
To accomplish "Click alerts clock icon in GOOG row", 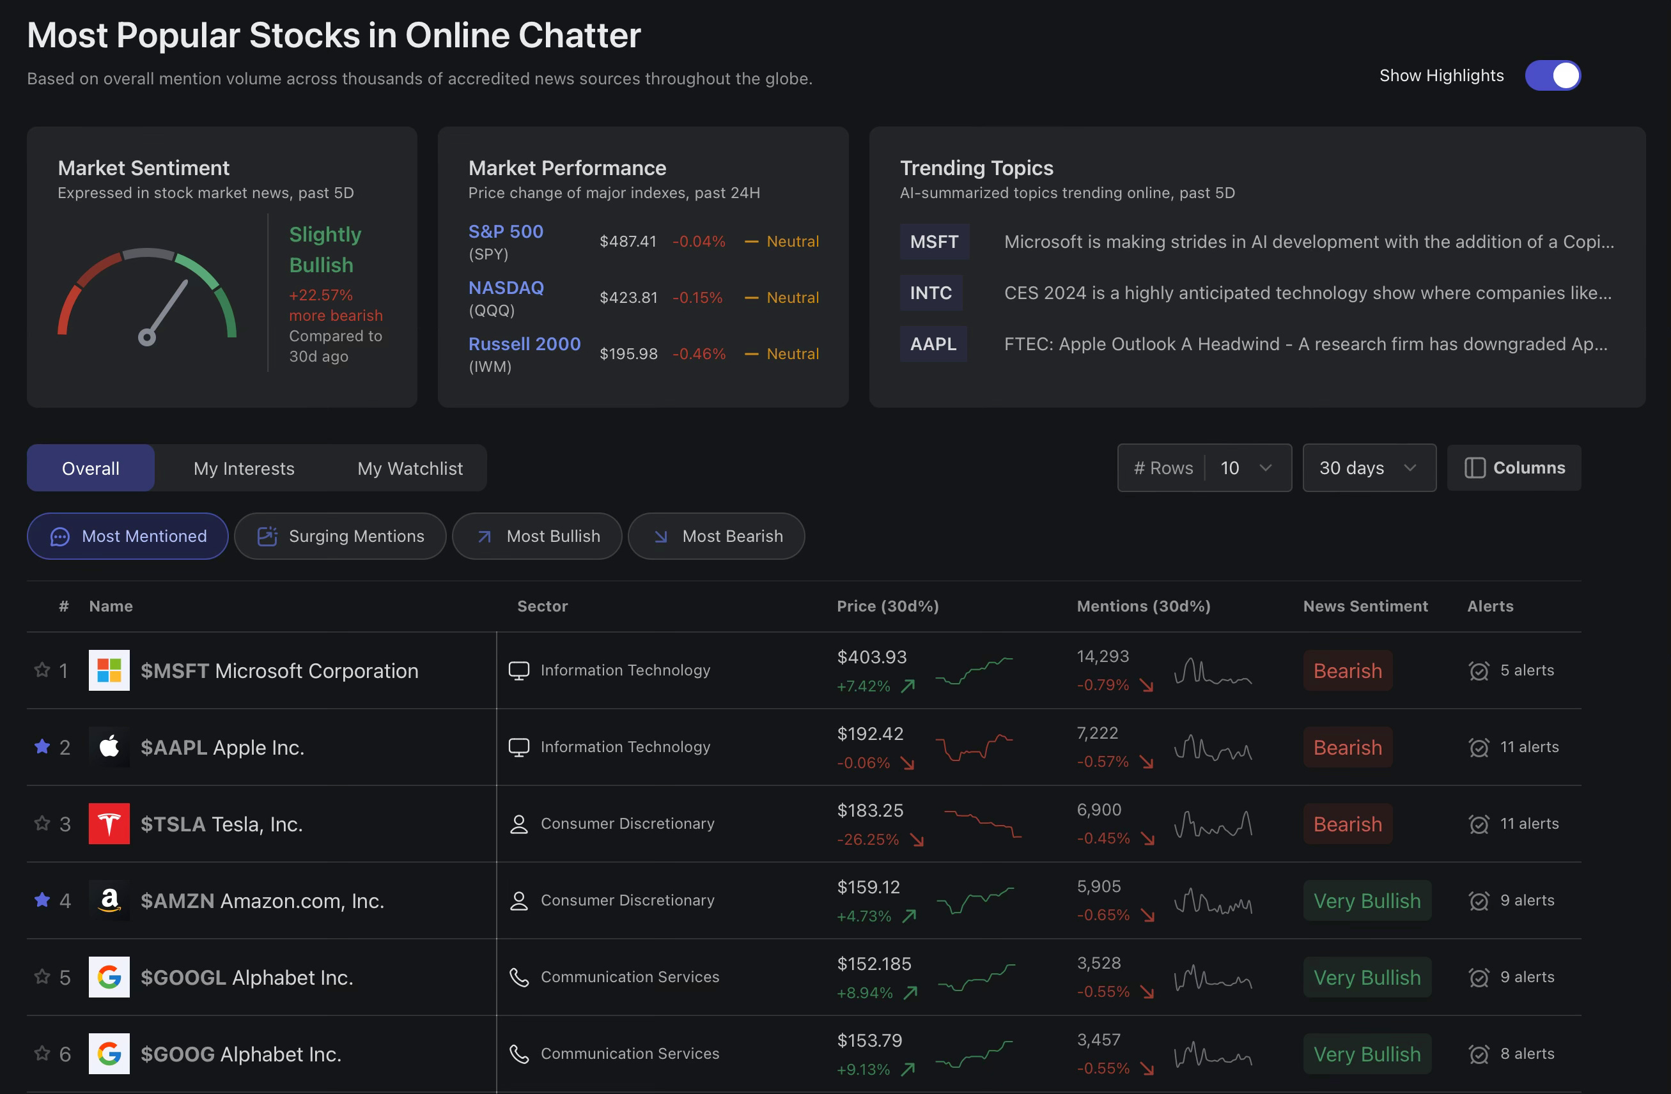I will (x=1479, y=1054).
